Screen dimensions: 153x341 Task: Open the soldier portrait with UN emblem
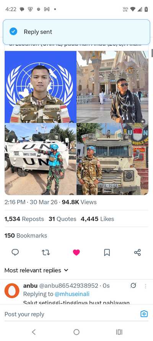[x=41, y=87]
